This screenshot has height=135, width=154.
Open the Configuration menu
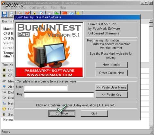click(x=38, y=8)
